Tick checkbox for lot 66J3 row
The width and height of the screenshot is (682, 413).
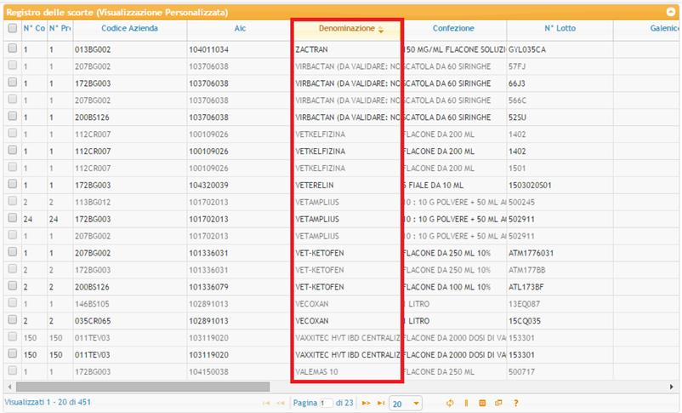[12, 83]
